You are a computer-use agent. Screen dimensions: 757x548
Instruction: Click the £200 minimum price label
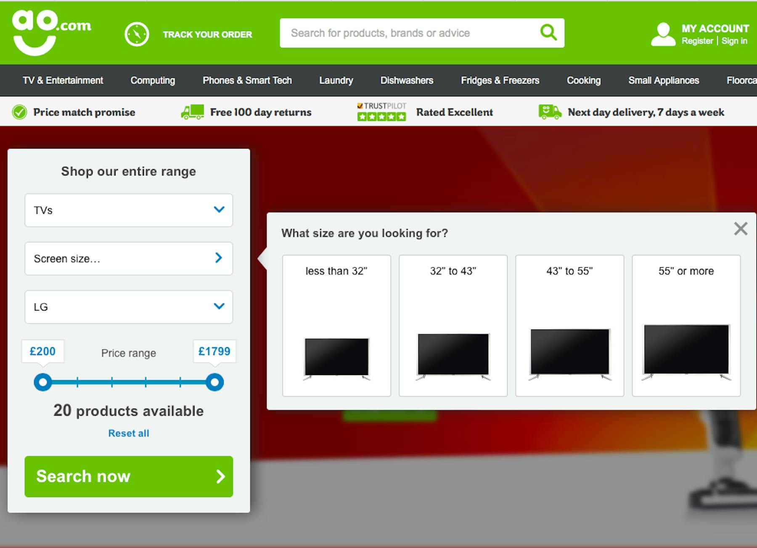[42, 351]
